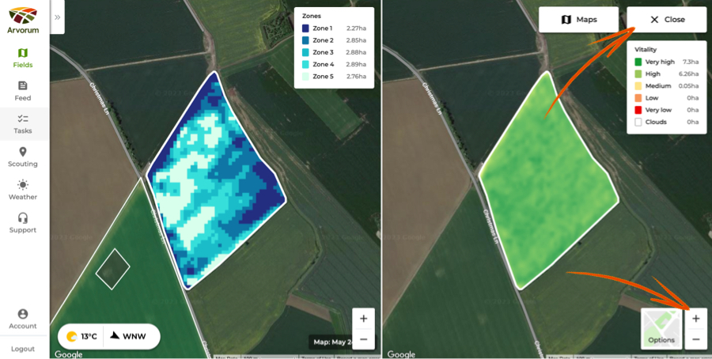Open the Feed page icon

23,85
